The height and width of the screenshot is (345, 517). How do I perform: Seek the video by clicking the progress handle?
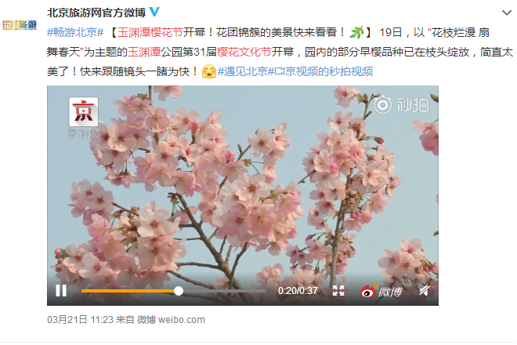(x=179, y=291)
